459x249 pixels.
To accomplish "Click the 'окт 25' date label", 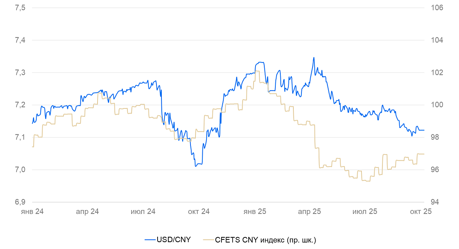I will click(420, 211).
